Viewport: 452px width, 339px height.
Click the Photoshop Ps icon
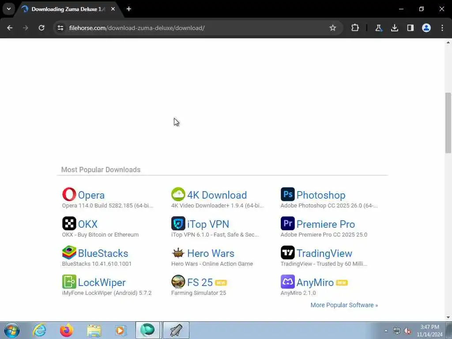[x=288, y=194]
